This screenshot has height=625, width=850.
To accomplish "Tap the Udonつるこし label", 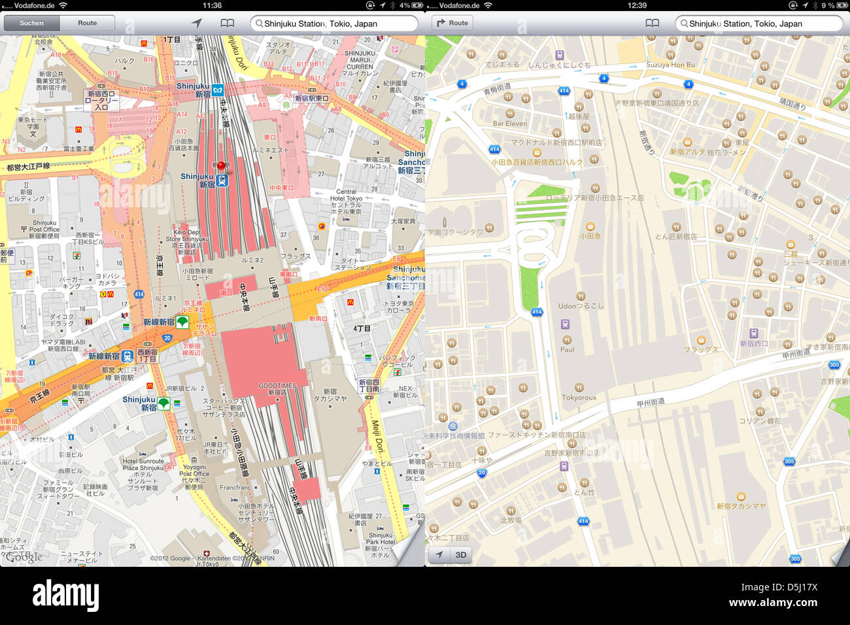I will coord(581,305).
